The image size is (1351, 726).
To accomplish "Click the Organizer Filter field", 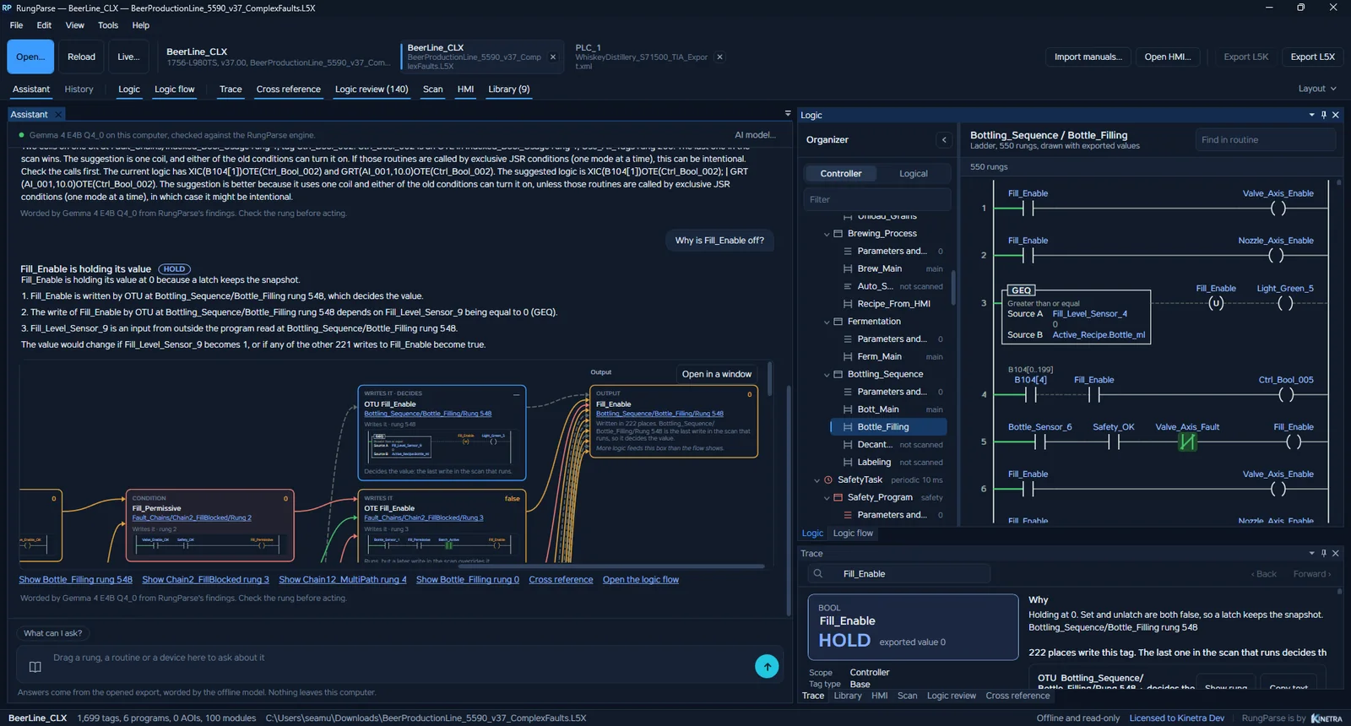I will [876, 200].
